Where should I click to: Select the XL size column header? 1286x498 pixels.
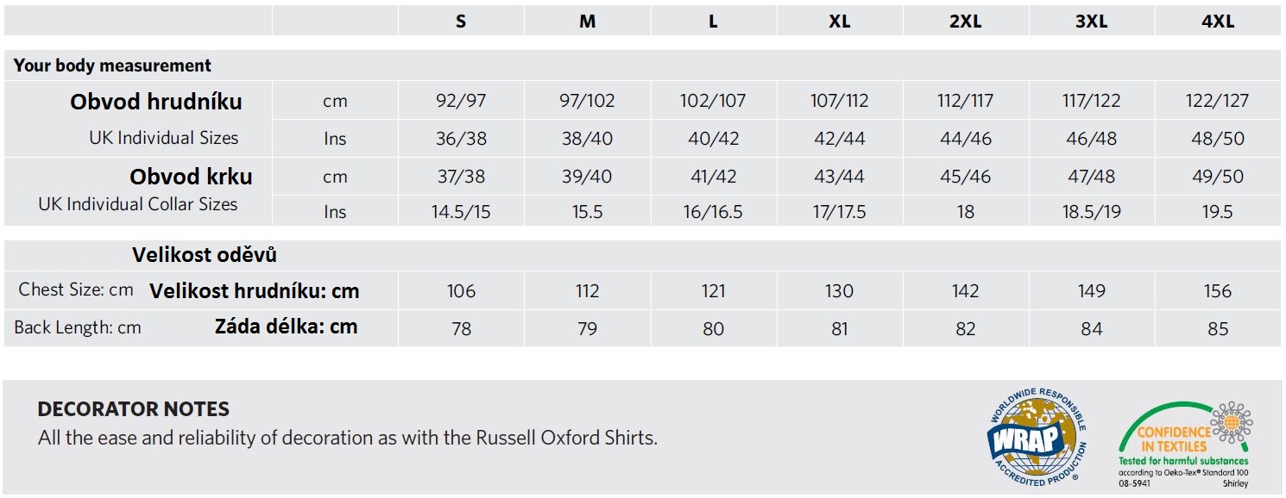pos(840,22)
